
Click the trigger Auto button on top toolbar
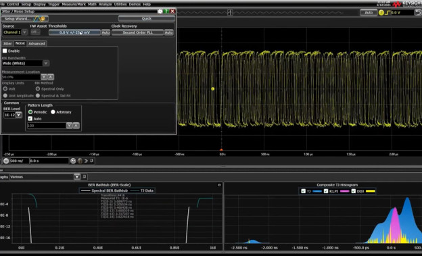pyautogui.click(x=369, y=13)
